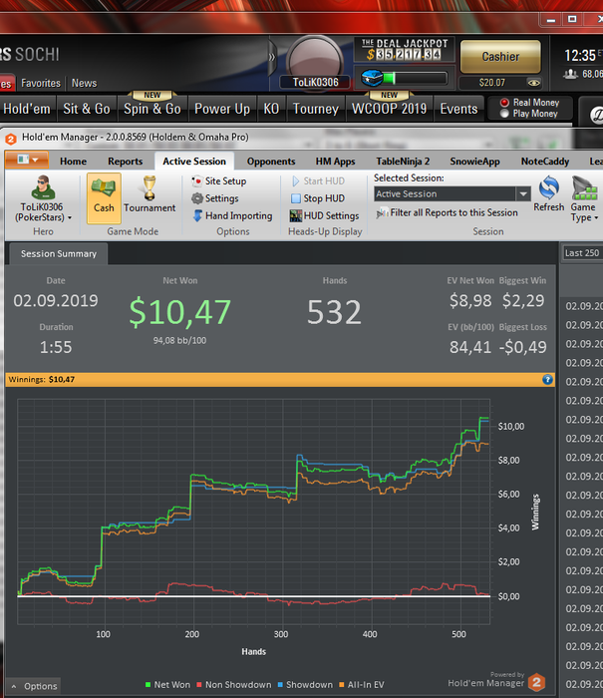Viewport: 603px width, 698px height.
Task: Click Hold'em Manager 2 logo at bottom
Action: 536,682
